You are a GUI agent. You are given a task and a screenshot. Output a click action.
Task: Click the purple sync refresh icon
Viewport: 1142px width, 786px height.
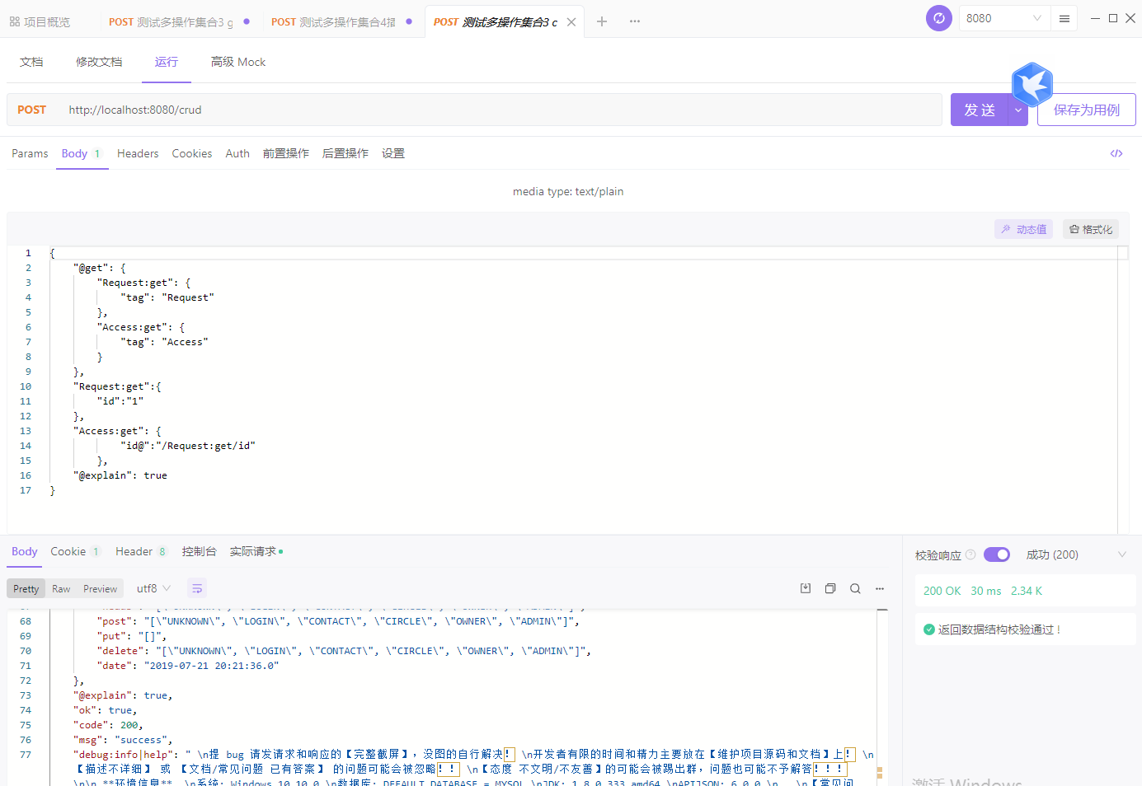(938, 18)
